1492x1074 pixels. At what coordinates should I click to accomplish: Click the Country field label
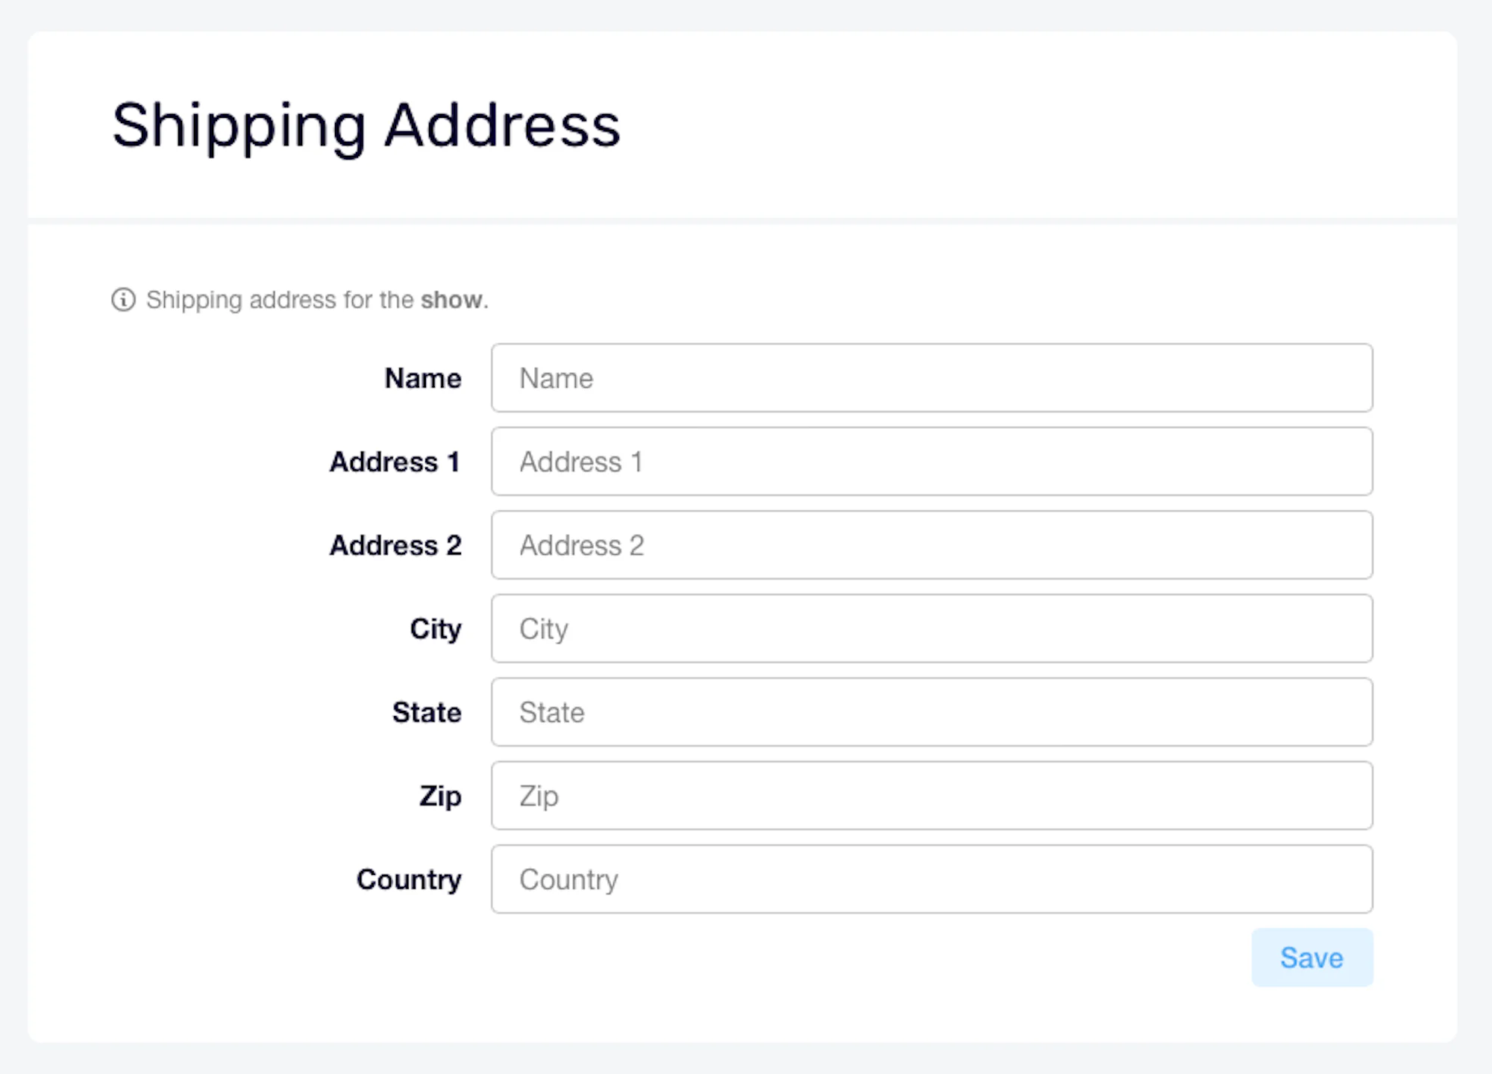pyautogui.click(x=409, y=880)
